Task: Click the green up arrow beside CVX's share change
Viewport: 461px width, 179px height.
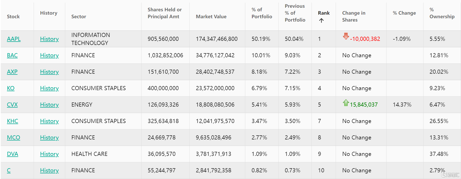Action: [346, 103]
